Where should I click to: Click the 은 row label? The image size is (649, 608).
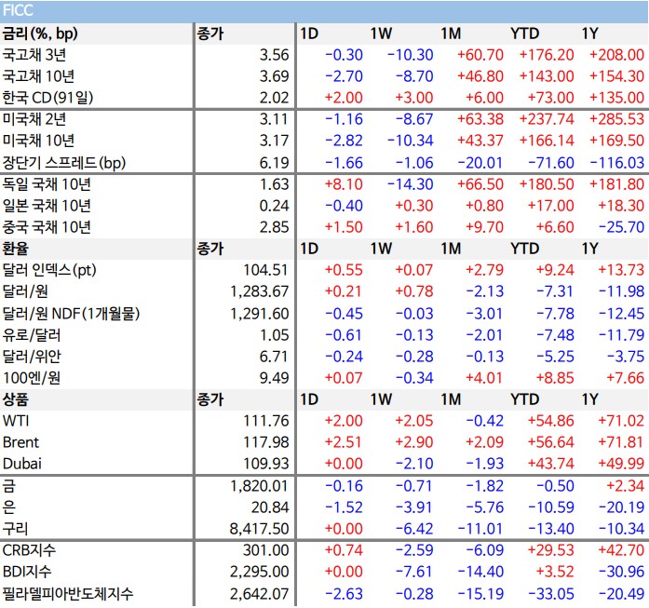(x=9, y=507)
